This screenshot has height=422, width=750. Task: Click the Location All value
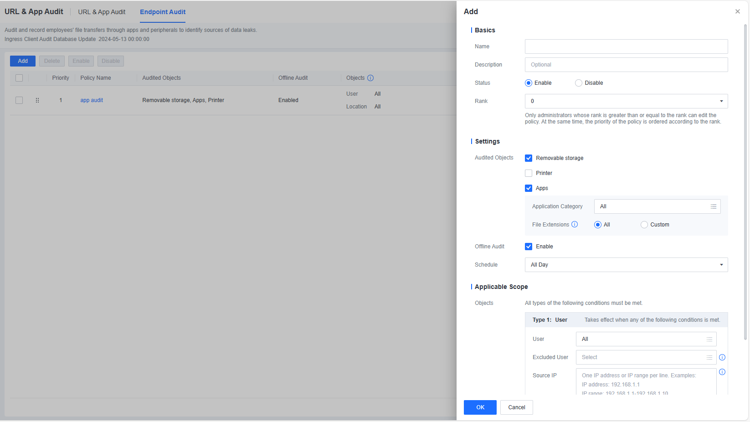[x=377, y=107]
